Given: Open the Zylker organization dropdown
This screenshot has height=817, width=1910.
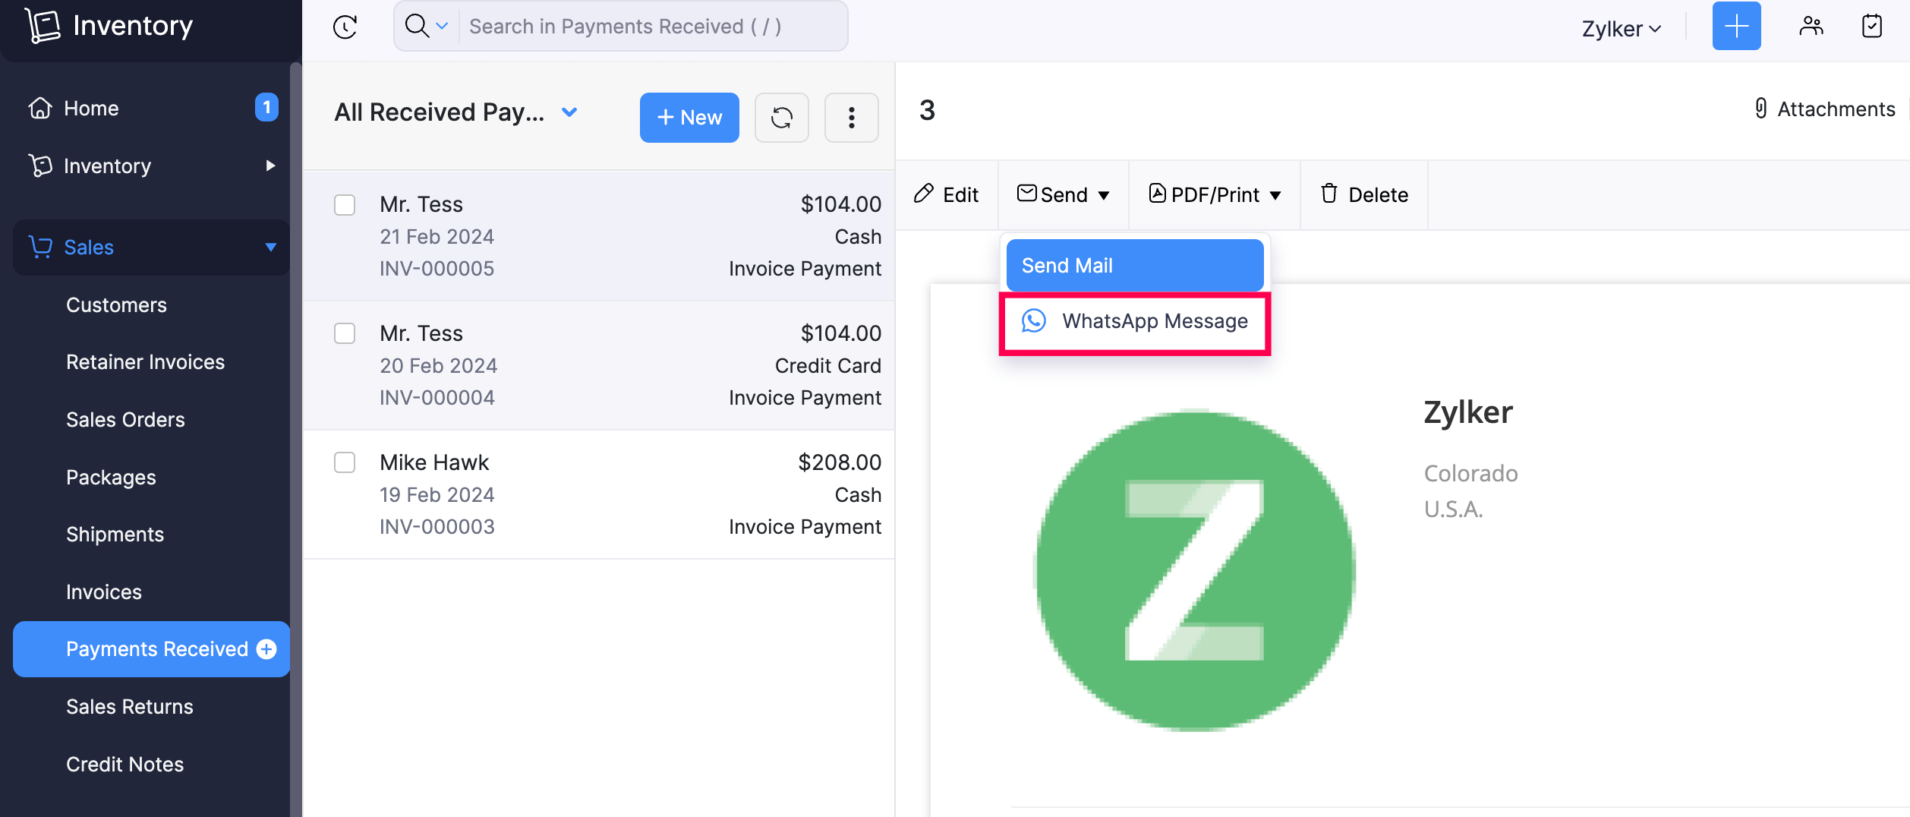Looking at the screenshot, I should pos(1622,28).
